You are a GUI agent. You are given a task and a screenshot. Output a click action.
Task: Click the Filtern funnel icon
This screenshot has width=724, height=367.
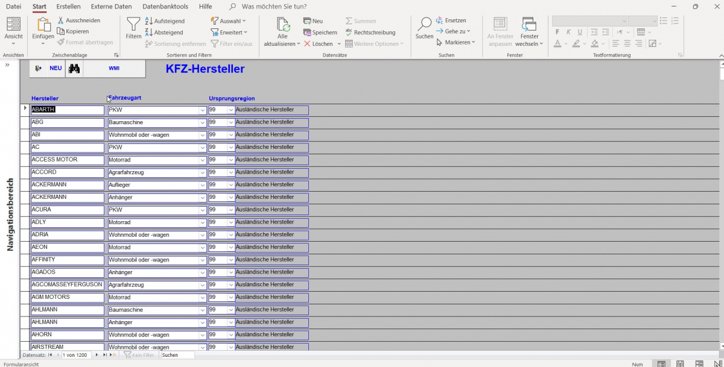[x=133, y=27]
